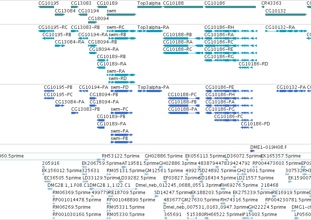The image size is (311, 220).
Task: Select transcript CG10195-RB
Action: coord(57,34)
